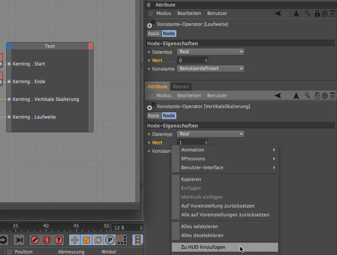Toggle animation dot of lower Wert
Viewport: 337px width, 255px height.
click(x=149, y=142)
